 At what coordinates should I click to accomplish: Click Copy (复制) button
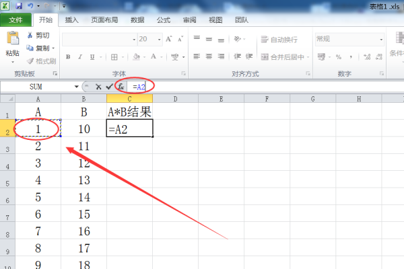38,48
